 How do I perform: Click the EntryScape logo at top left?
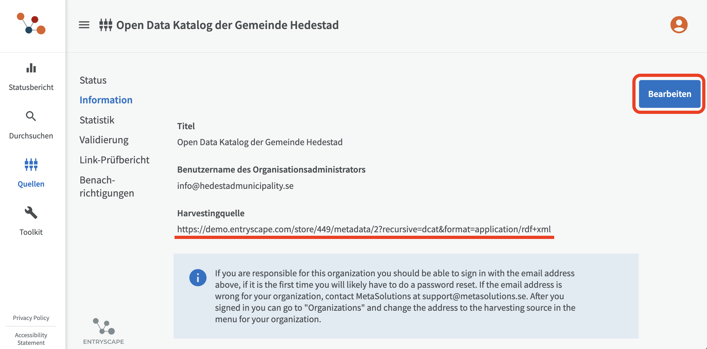[31, 23]
